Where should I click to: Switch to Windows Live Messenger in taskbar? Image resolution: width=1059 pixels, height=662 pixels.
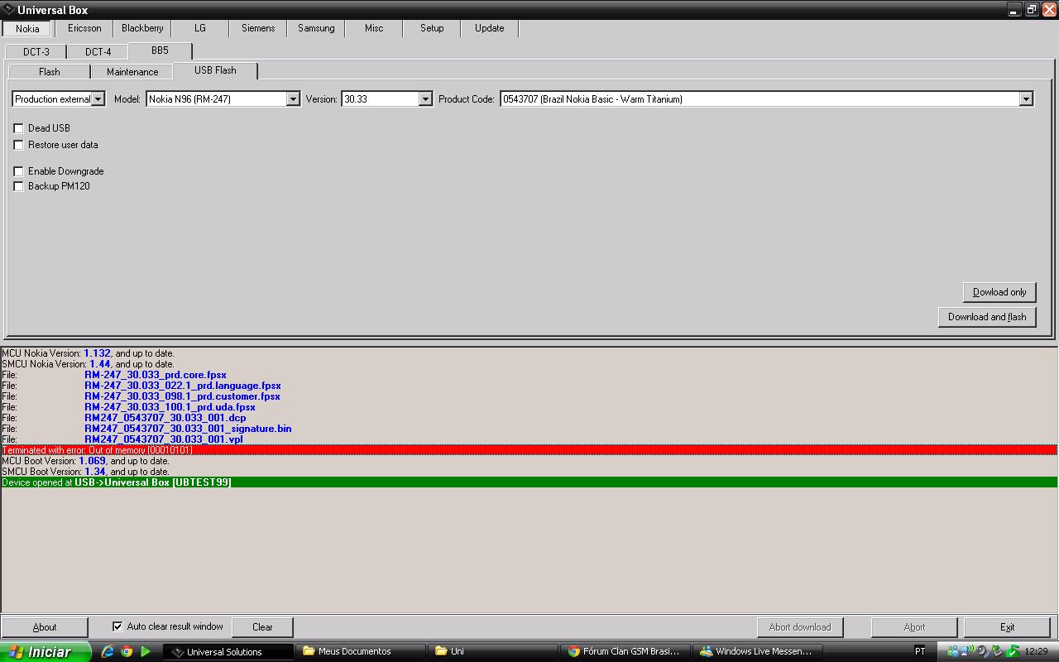[757, 651]
